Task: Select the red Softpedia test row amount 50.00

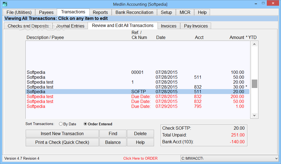Action: [x=137, y=101]
